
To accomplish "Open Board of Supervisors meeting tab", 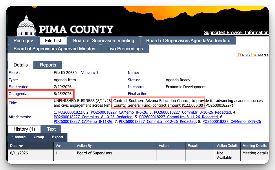I will [x=103, y=40].
